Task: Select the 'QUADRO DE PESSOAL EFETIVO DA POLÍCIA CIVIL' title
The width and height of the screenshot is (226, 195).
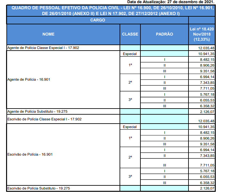Action: pos(111,11)
